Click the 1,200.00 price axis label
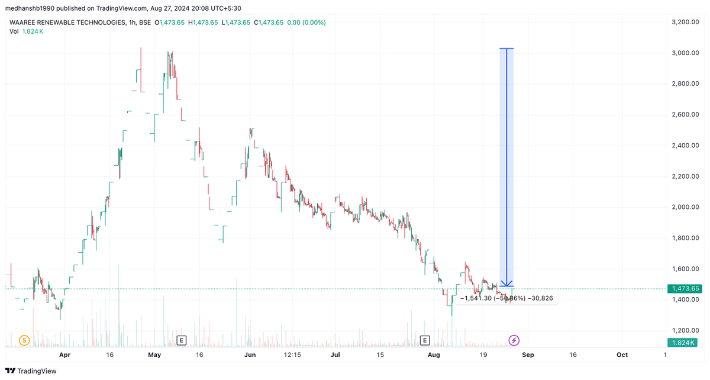Screen dimensions: 710x380 click(x=686, y=330)
